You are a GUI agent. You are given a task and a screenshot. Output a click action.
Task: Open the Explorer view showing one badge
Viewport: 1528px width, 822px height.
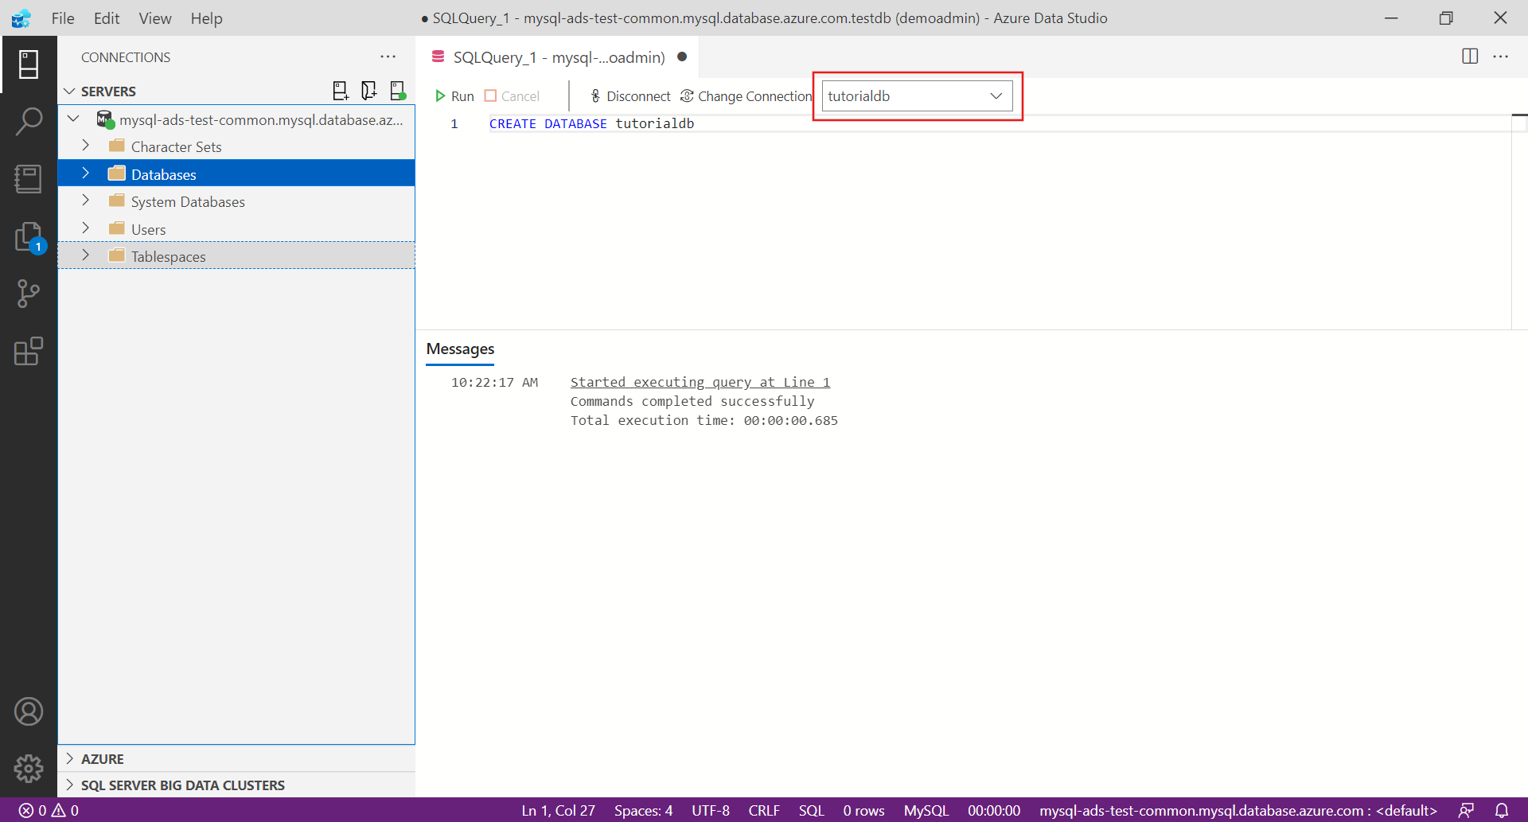point(29,236)
